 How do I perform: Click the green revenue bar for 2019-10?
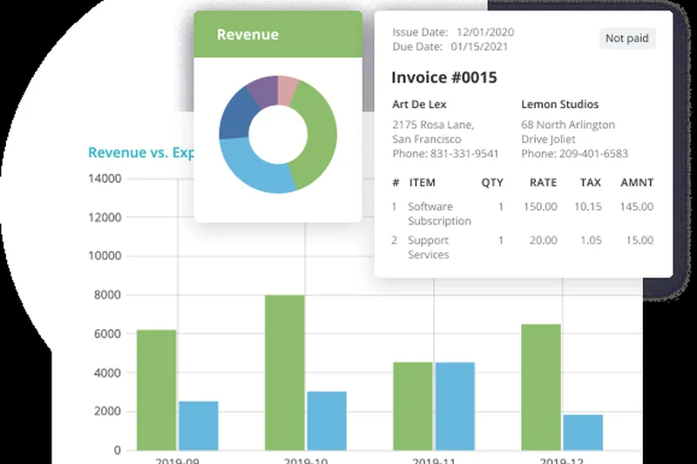coord(285,373)
